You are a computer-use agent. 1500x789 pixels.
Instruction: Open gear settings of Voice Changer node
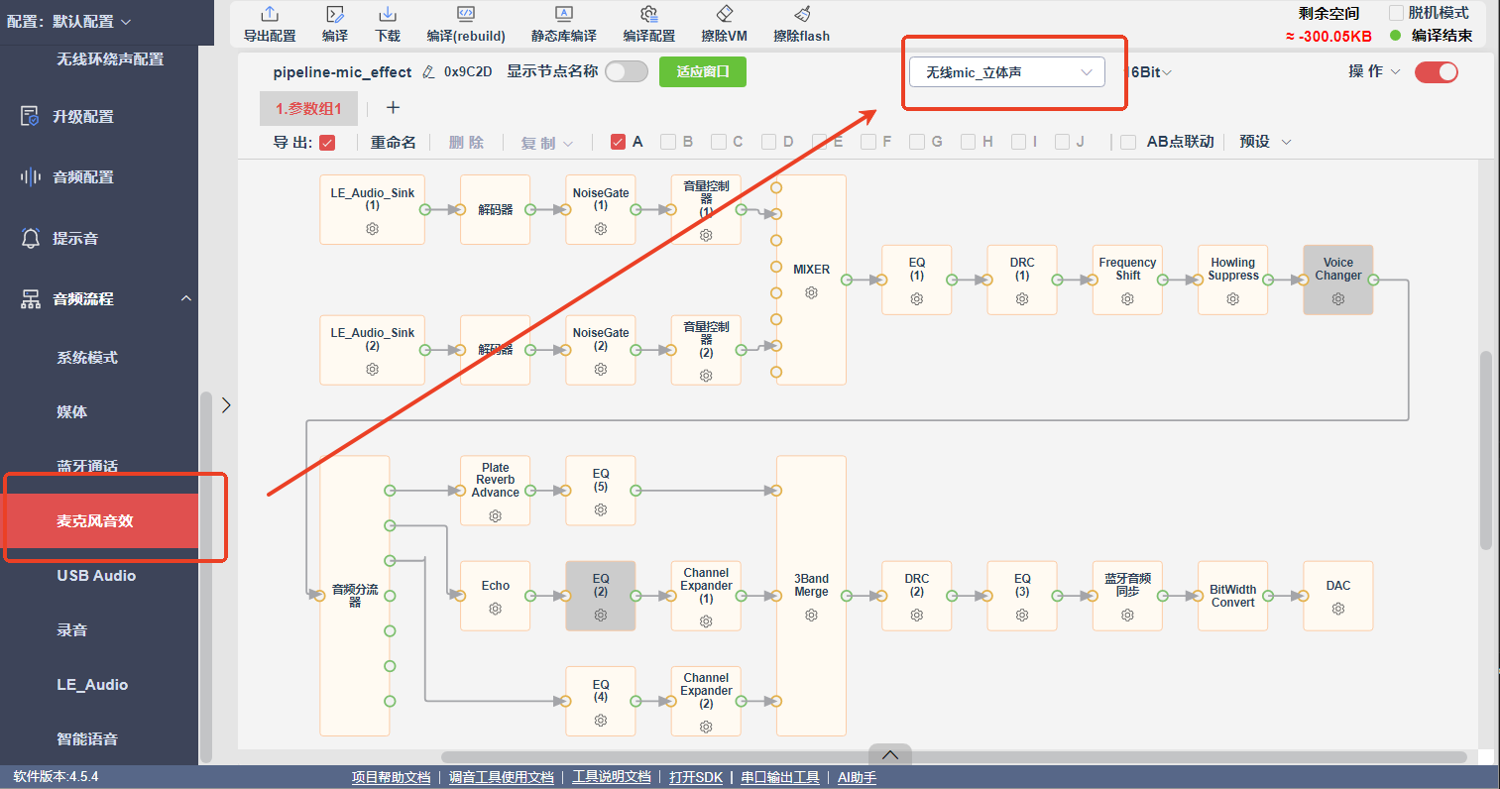1338,298
